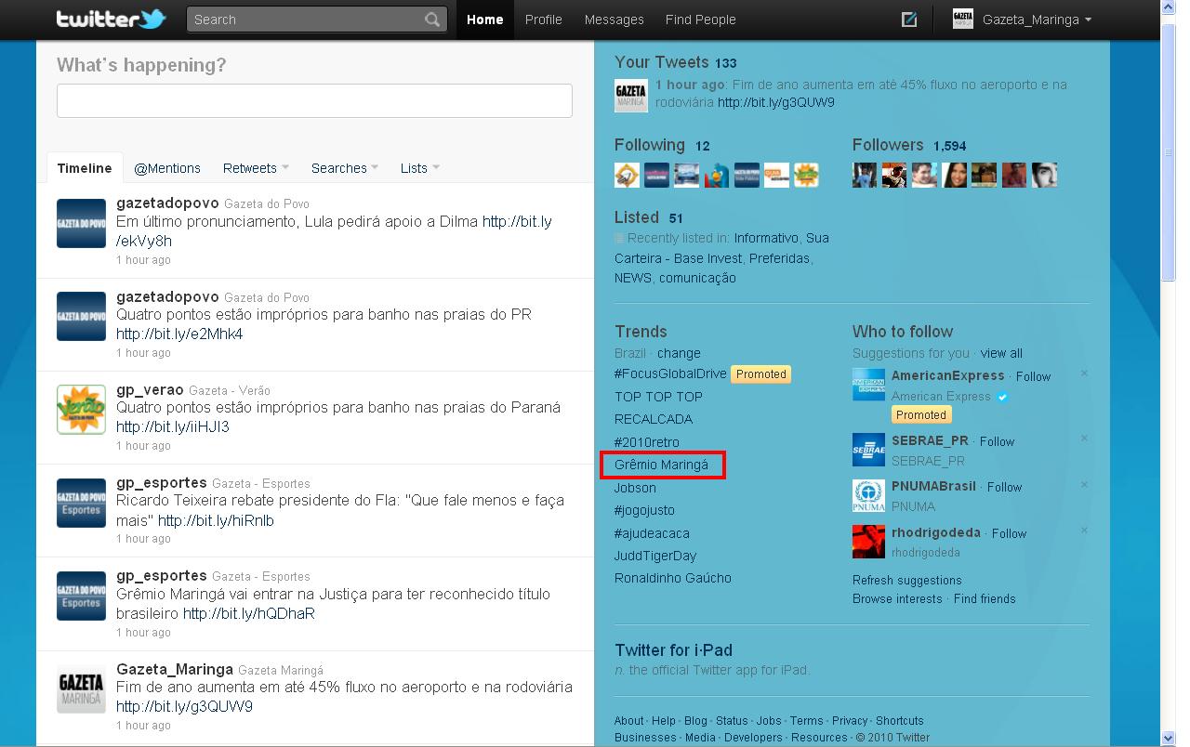Focus the What's happening tweet box

314,100
